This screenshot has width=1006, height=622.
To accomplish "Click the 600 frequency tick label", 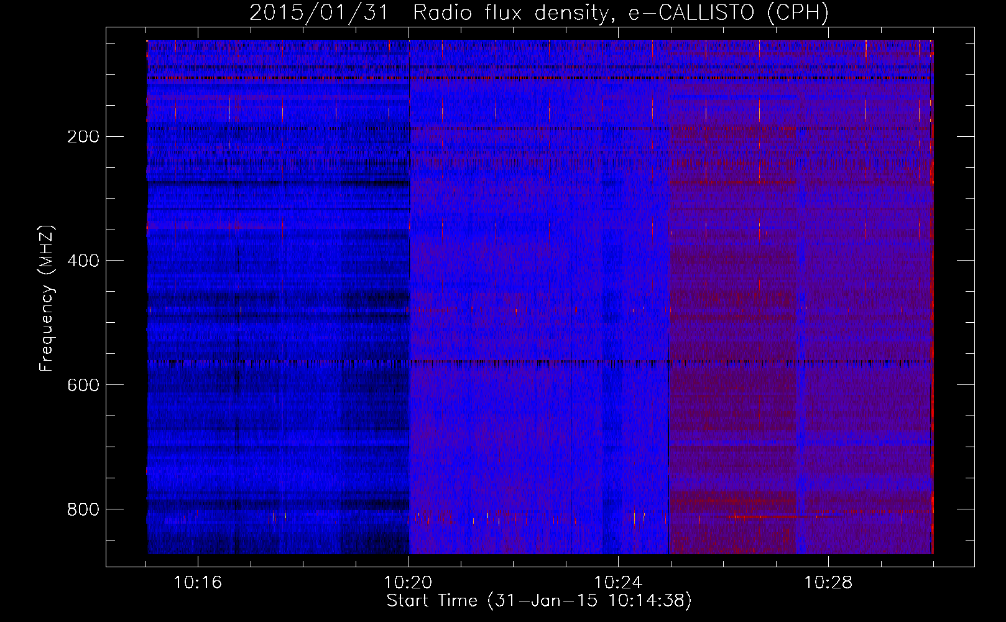I will (83, 385).
